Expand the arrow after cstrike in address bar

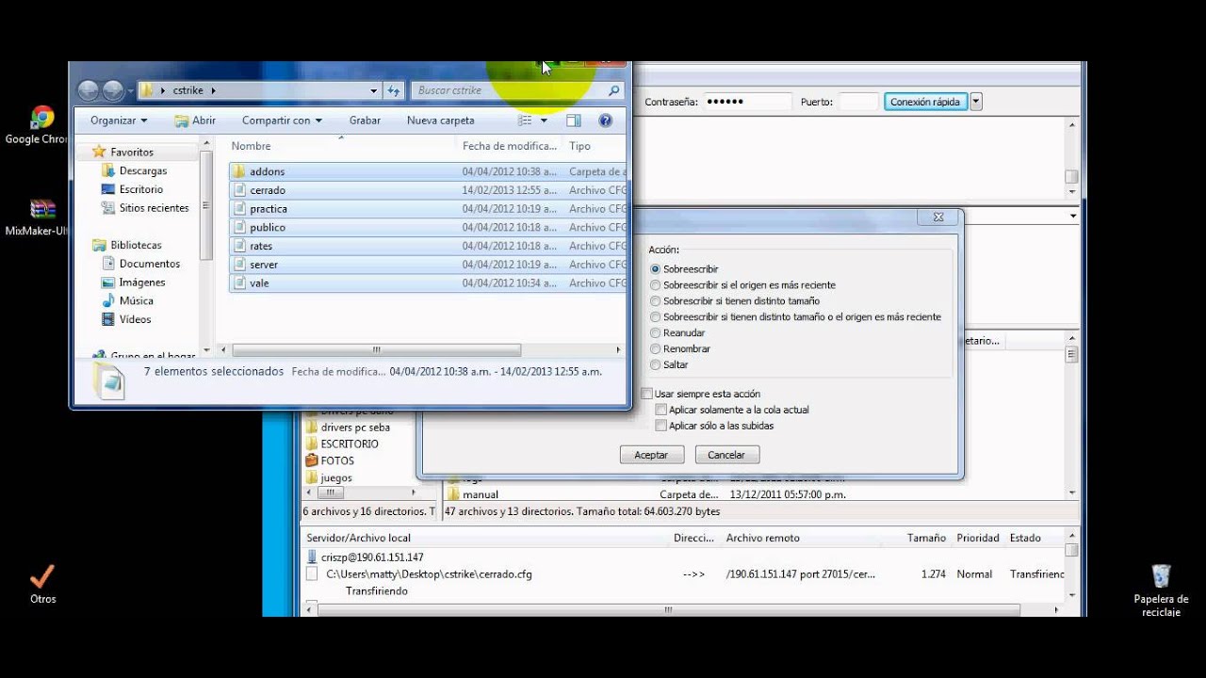click(214, 90)
